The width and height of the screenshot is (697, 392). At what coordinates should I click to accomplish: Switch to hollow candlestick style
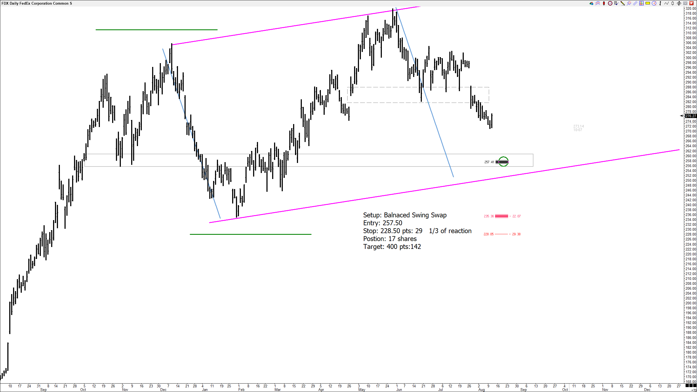coord(673,3)
